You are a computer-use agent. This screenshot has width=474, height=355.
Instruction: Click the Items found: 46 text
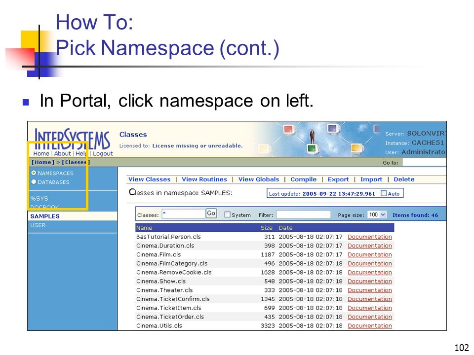pos(415,215)
